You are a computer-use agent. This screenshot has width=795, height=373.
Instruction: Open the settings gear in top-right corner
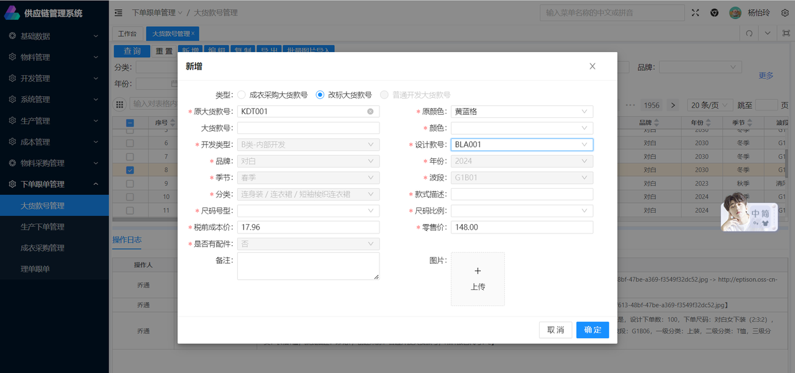coord(784,12)
